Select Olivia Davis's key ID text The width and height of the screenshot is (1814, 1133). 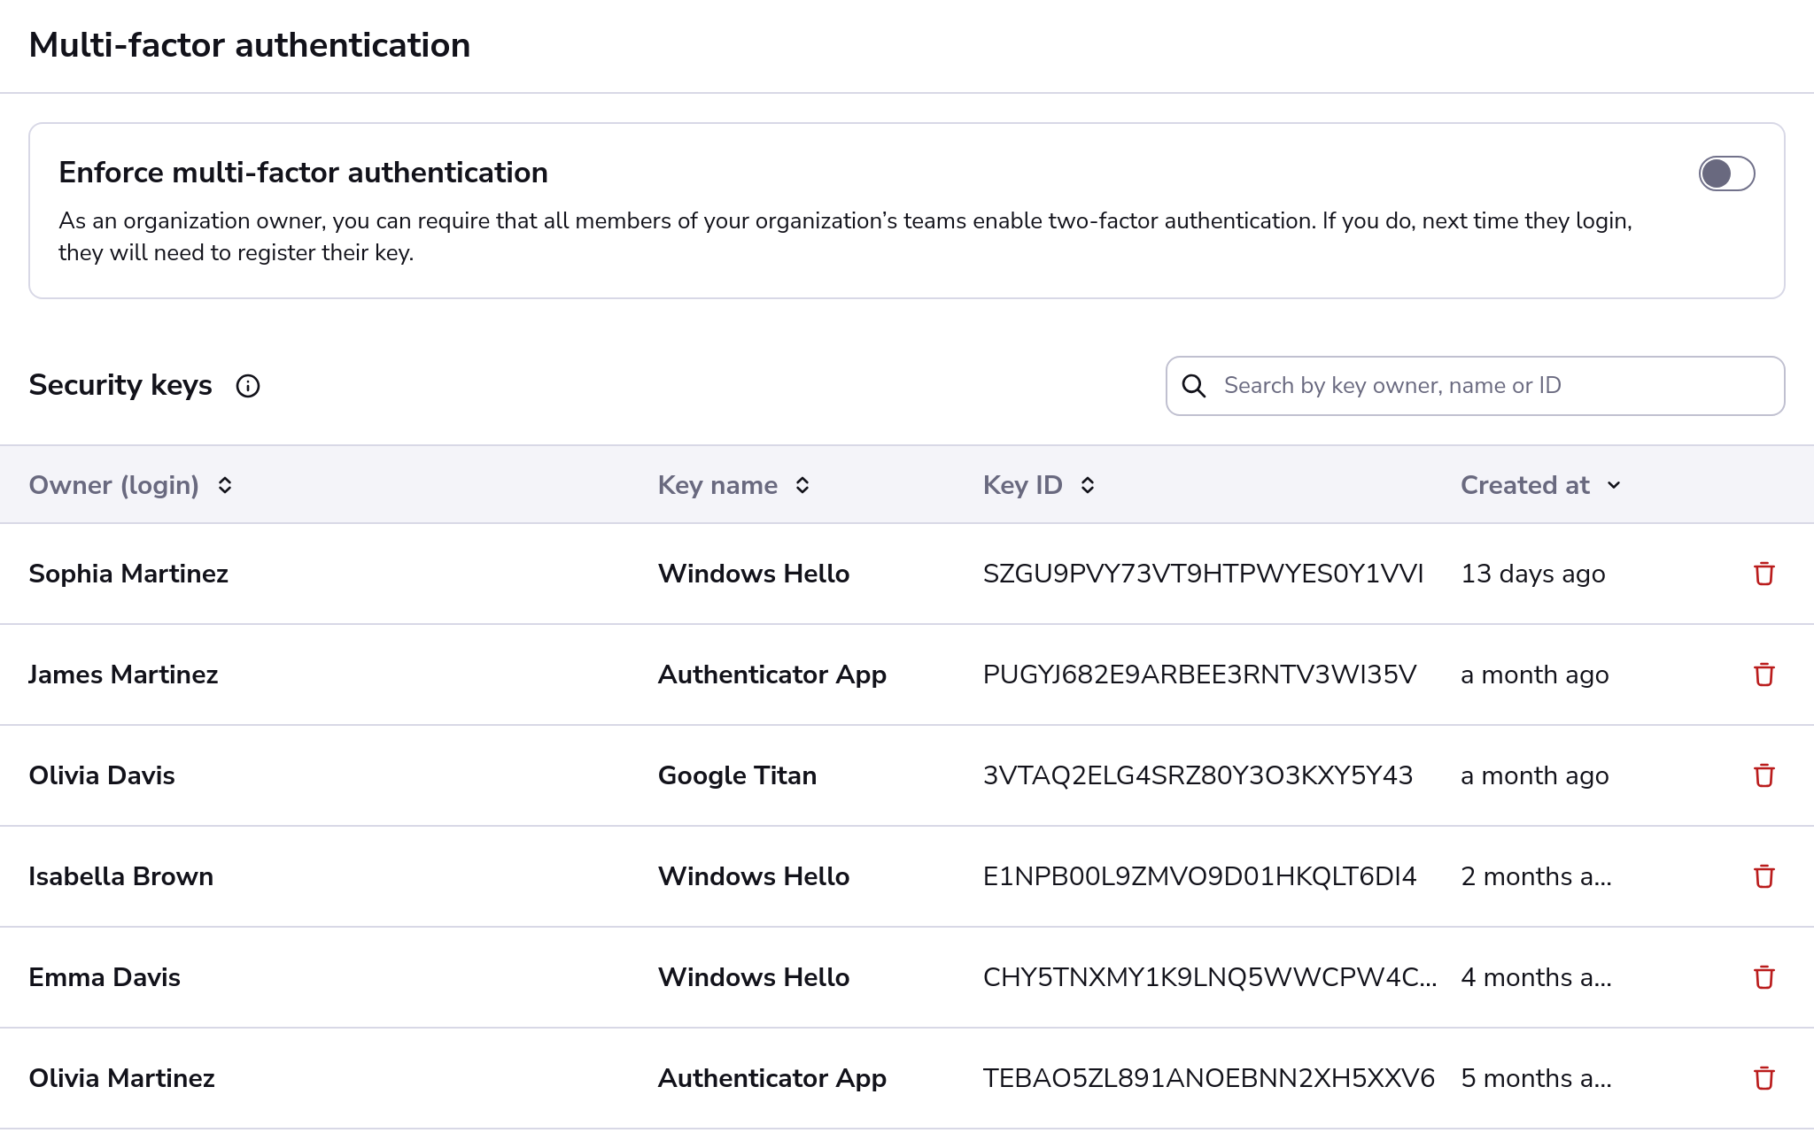[x=1198, y=776]
